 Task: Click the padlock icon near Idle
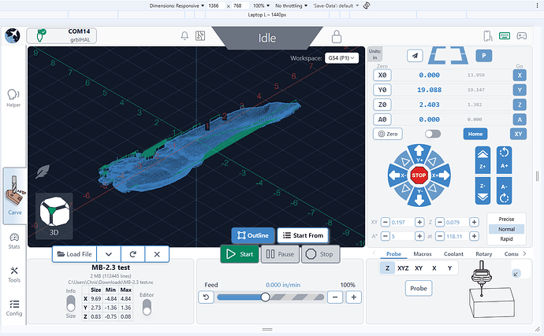pyautogui.click(x=337, y=36)
